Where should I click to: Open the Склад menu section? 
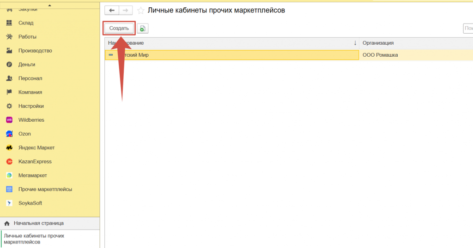click(x=26, y=23)
